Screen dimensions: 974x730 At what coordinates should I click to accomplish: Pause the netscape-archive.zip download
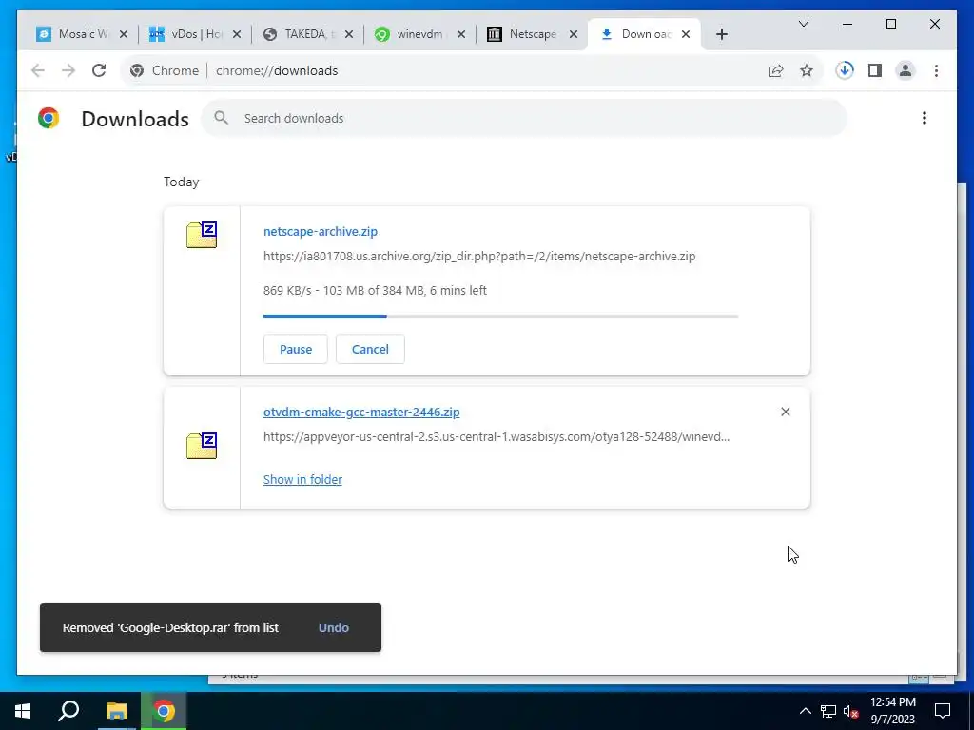pos(296,349)
